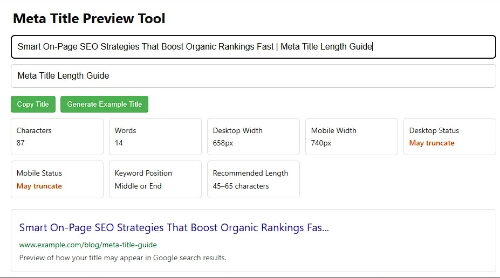Screen dimensions: 500x278
Task: Click the Copy Title button
Action: pos(33,104)
